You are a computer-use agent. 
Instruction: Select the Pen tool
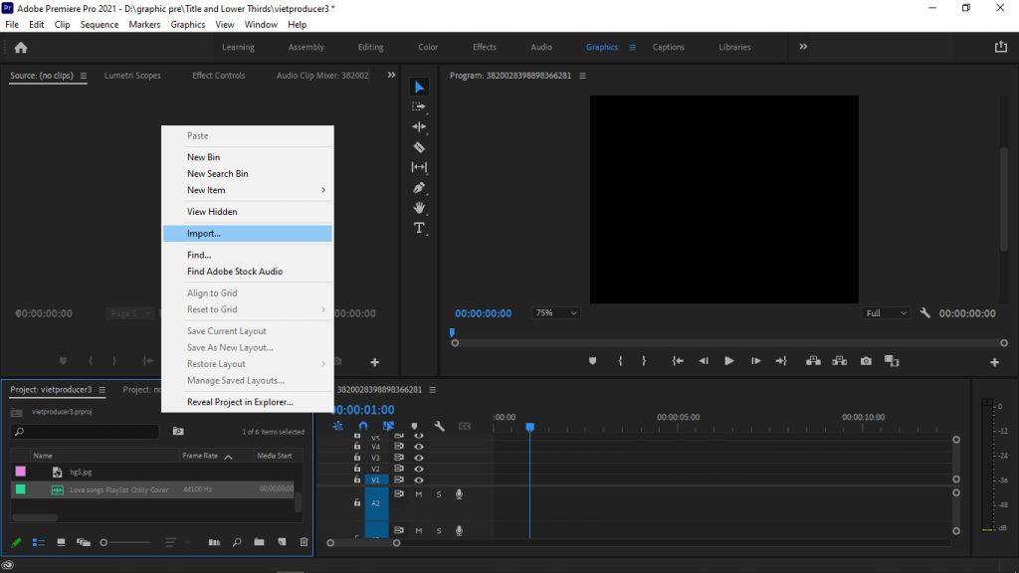coord(419,187)
